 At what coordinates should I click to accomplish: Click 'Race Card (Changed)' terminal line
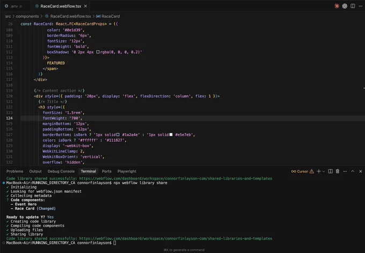pyautogui.click(x=33, y=208)
